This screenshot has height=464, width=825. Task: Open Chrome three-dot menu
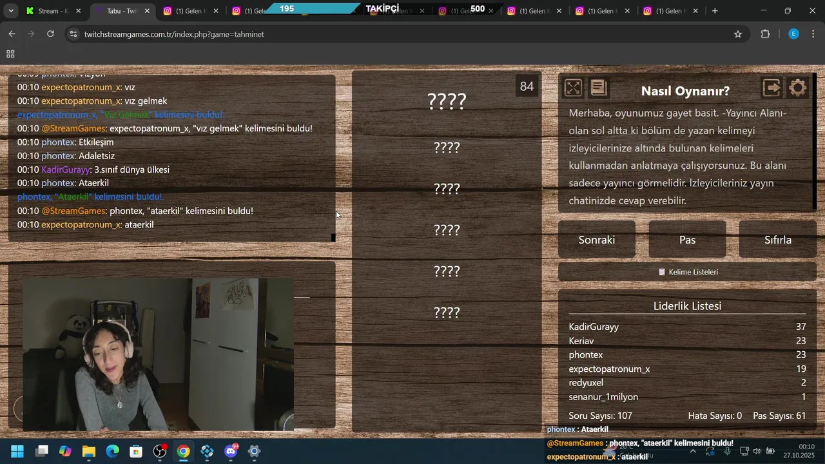[x=813, y=34]
